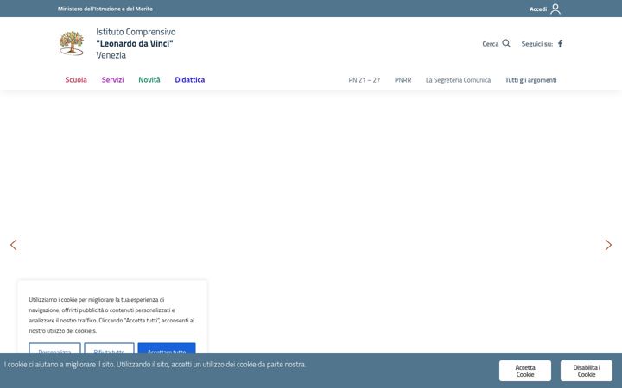The width and height of the screenshot is (622, 388).
Task: Open the Servizi menu
Action: point(112,80)
